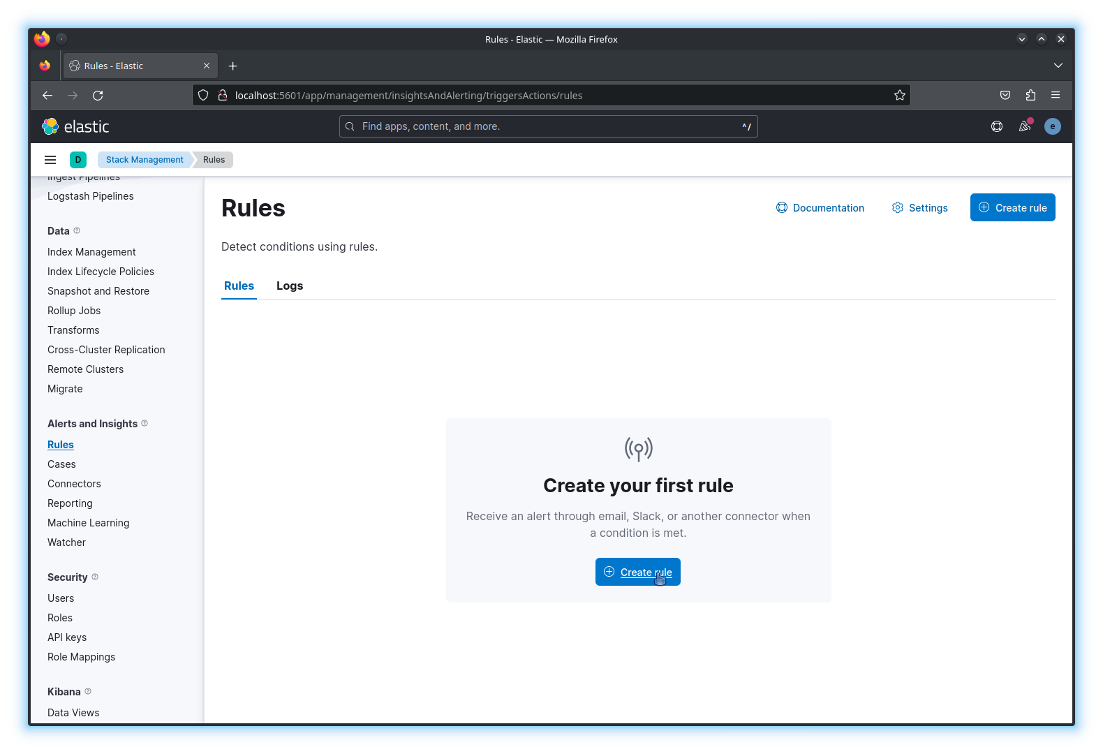The image size is (1103, 754).
Task: Click the Security section help icon
Action: (95, 577)
